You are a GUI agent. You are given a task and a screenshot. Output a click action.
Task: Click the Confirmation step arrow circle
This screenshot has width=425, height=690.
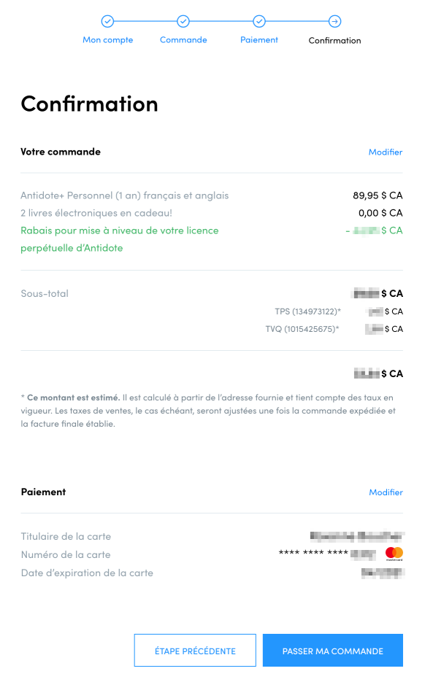pyautogui.click(x=334, y=21)
